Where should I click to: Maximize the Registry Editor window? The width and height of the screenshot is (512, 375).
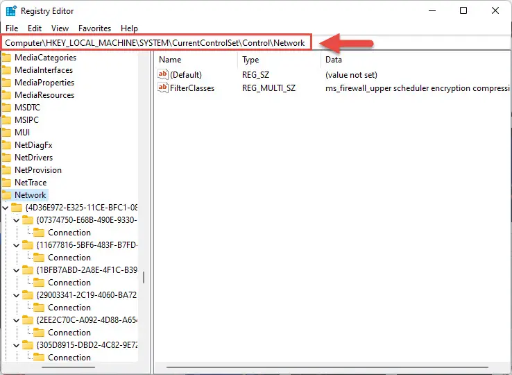(x=463, y=11)
